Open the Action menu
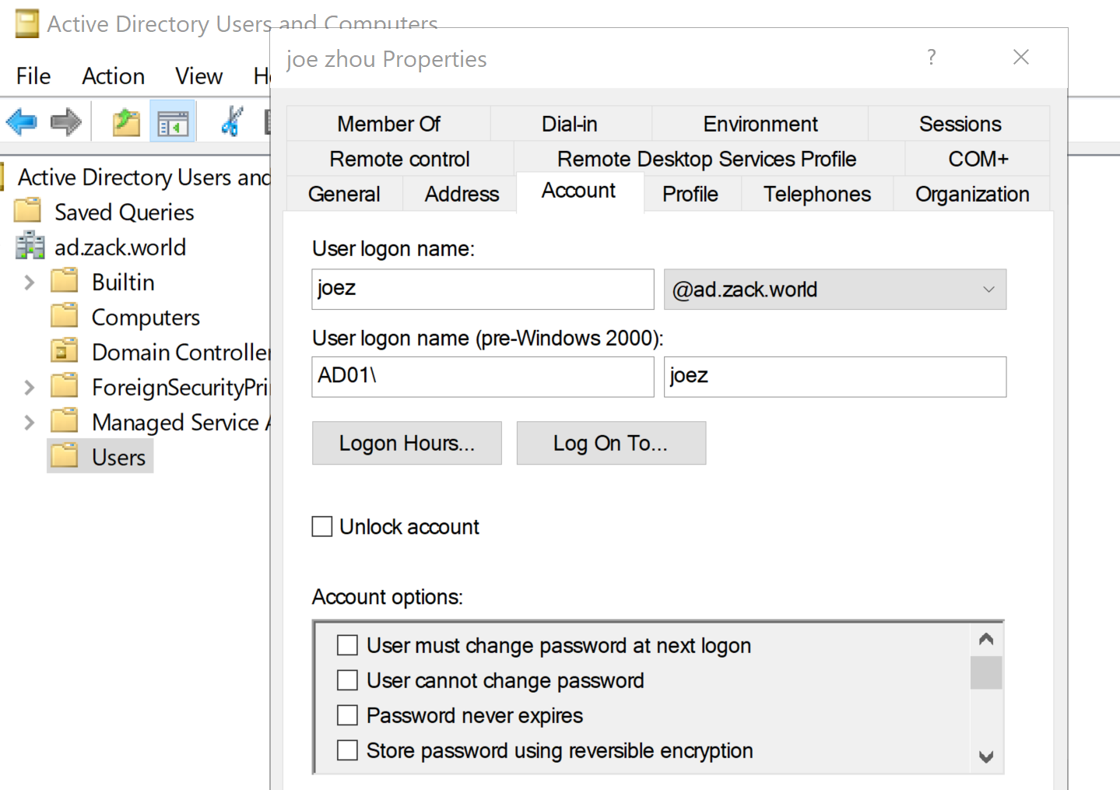Image resolution: width=1120 pixels, height=790 pixels. point(114,76)
